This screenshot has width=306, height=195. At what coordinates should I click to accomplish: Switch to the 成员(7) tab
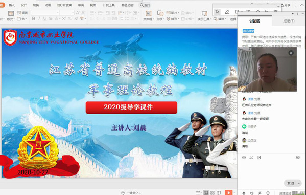coord(289,21)
